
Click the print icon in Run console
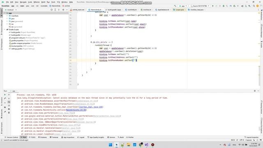[x=9, y=109]
